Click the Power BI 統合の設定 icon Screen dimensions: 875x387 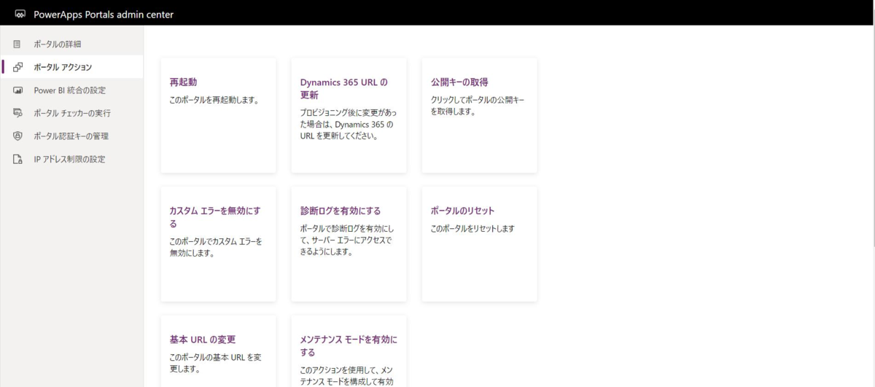(17, 90)
